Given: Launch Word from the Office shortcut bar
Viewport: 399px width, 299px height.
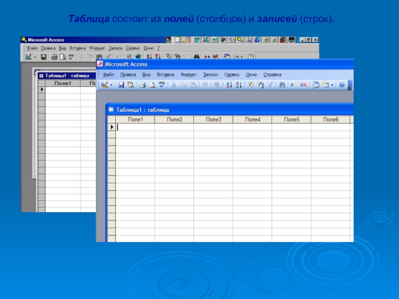Looking at the screenshot, I should 197,40.
